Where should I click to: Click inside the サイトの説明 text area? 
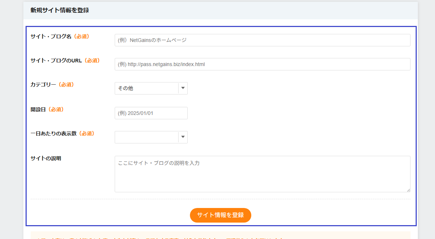tap(262, 174)
